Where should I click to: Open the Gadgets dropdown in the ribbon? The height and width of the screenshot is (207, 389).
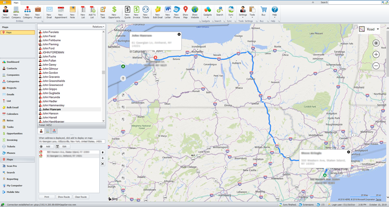tap(207, 12)
